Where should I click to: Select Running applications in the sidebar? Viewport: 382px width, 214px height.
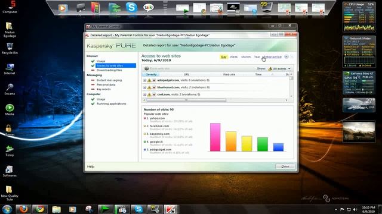(x=112, y=103)
